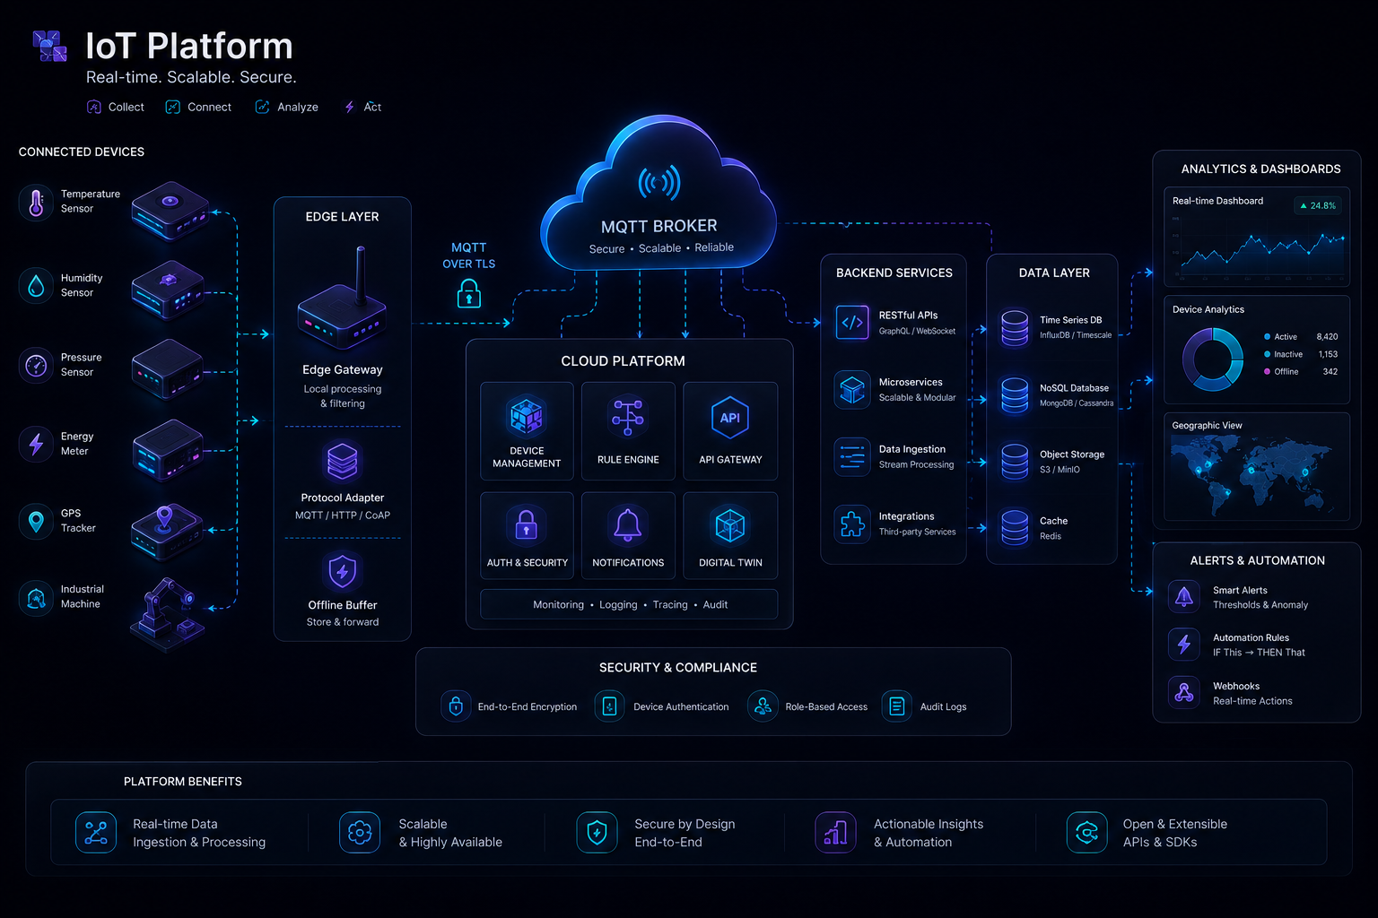Click the API Gateway hexagon icon
Image resolution: width=1378 pixels, height=918 pixels.
(x=730, y=418)
